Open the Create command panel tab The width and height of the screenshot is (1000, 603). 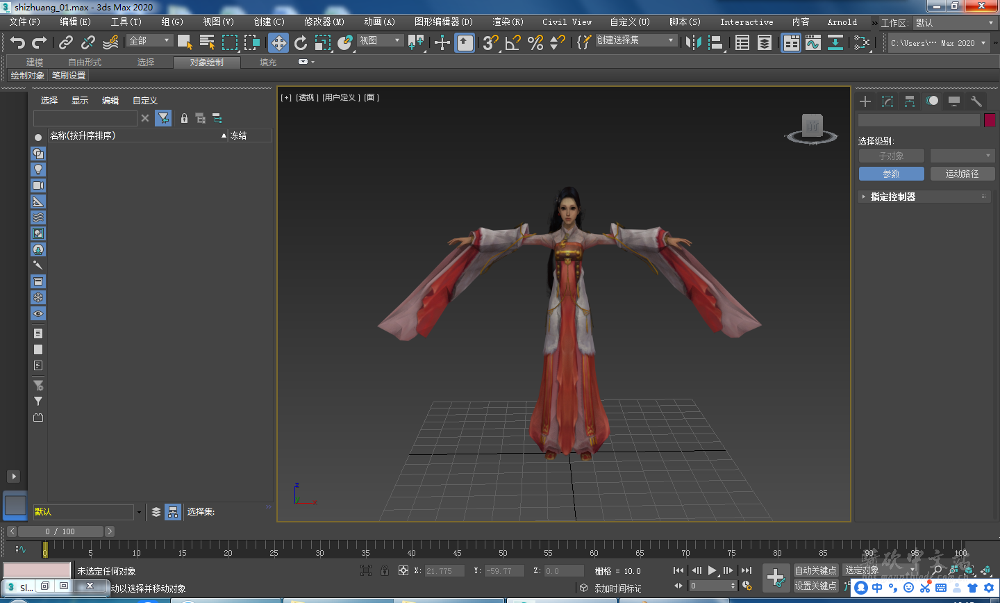click(x=865, y=101)
